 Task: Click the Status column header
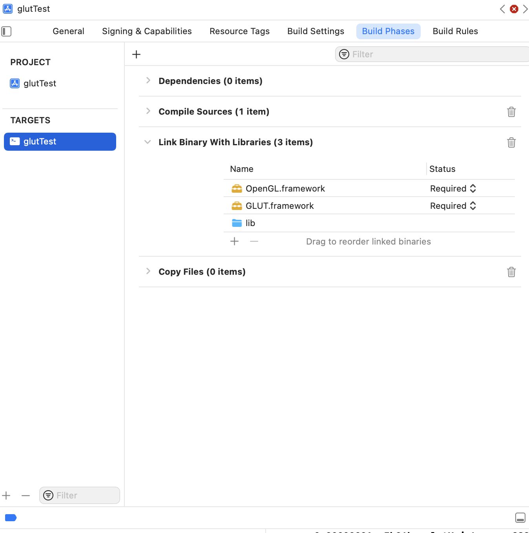click(442, 169)
